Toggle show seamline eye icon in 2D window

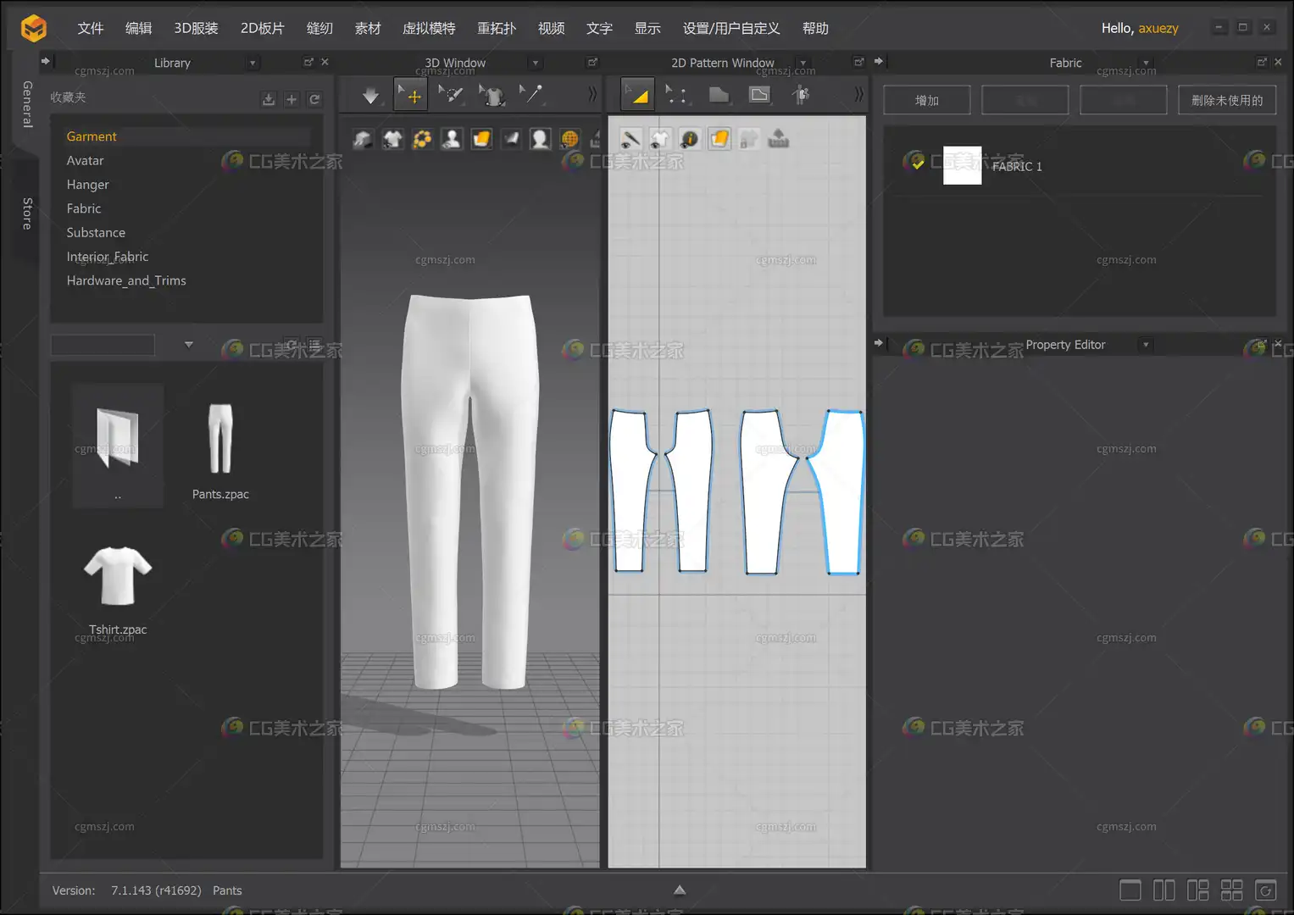pyautogui.click(x=630, y=139)
